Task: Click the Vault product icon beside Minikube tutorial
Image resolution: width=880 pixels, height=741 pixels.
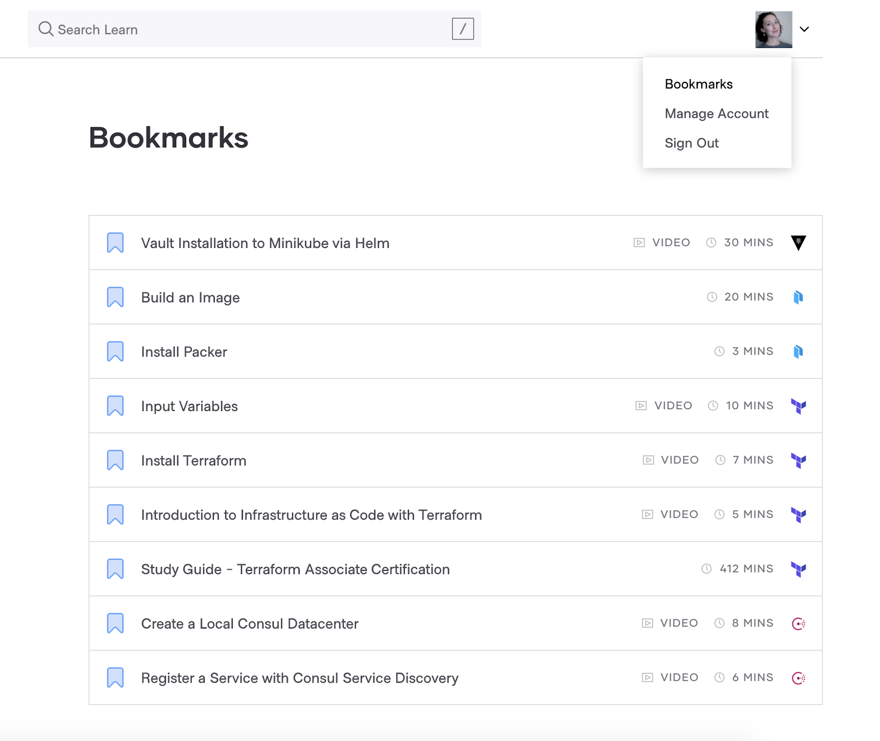Action: point(799,243)
